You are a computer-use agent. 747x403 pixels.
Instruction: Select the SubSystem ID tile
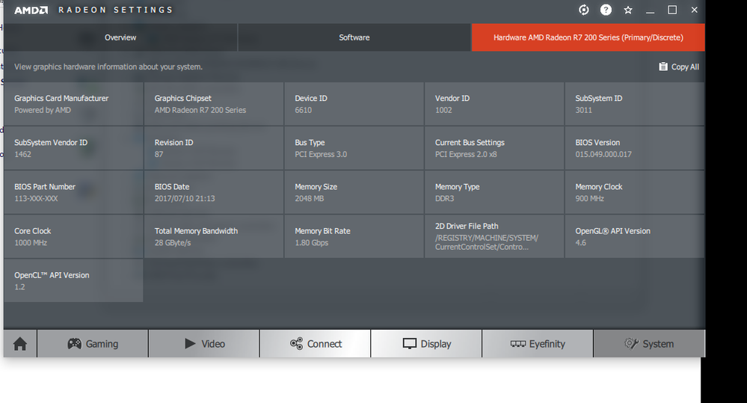pyautogui.click(x=635, y=104)
